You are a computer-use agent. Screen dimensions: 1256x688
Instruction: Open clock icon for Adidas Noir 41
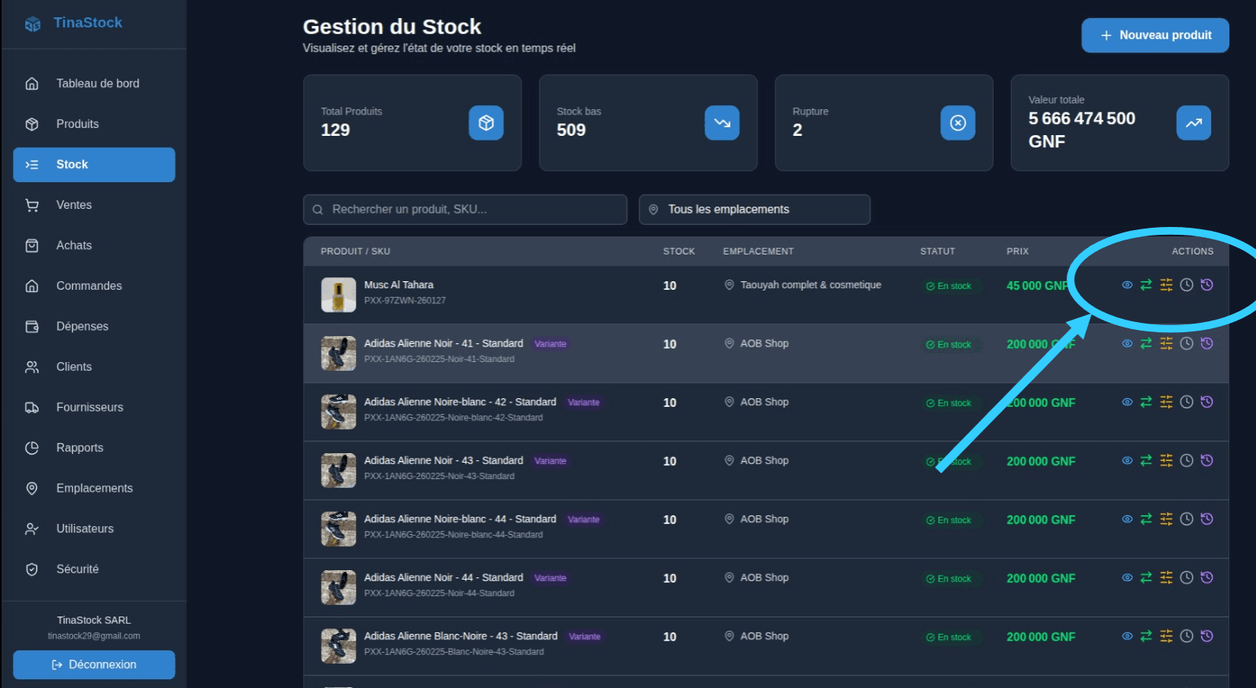1187,343
